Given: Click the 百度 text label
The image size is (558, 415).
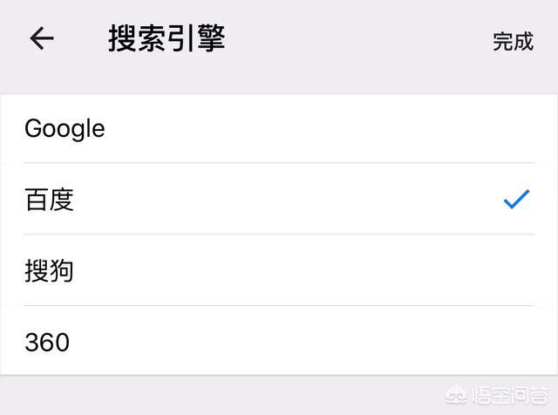Looking at the screenshot, I should pyautogui.click(x=49, y=200).
